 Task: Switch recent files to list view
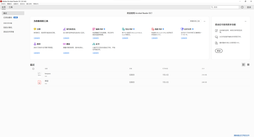(243, 65)
